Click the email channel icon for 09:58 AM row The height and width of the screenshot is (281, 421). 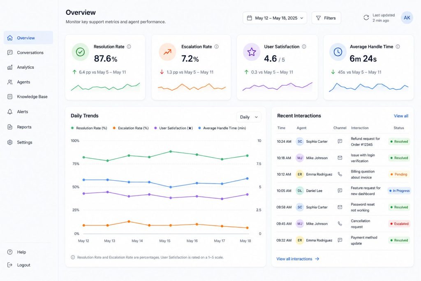[340, 207]
